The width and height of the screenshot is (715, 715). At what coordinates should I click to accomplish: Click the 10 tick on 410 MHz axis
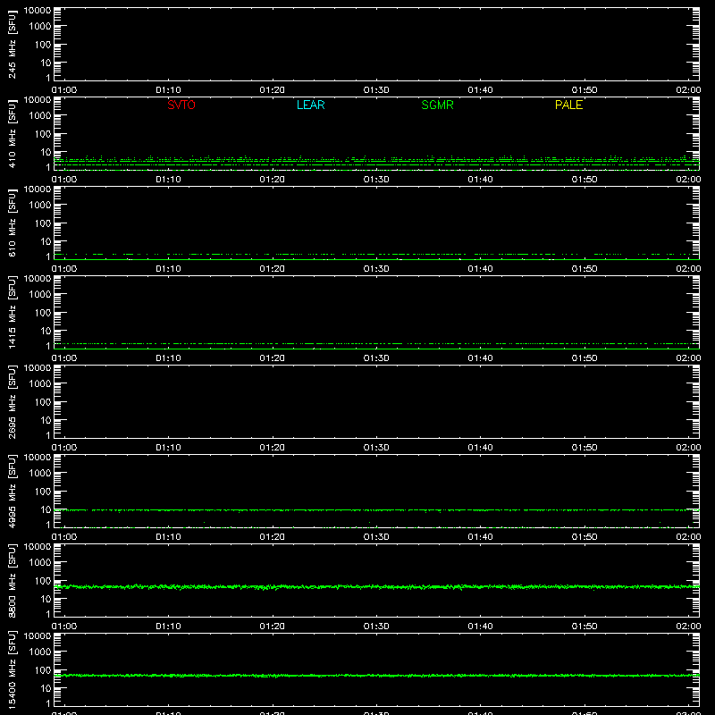(x=46, y=152)
